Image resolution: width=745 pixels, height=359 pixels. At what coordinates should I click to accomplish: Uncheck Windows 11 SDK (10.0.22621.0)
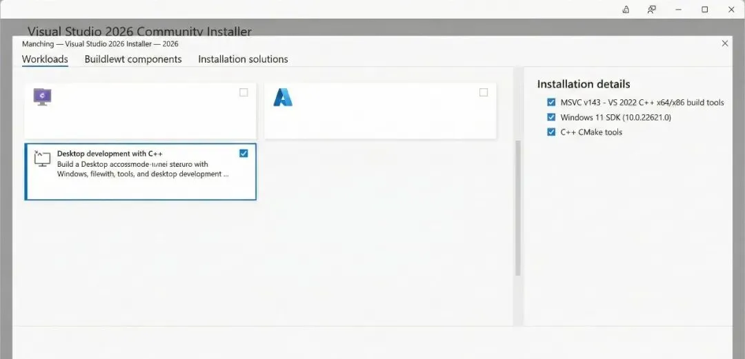551,117
